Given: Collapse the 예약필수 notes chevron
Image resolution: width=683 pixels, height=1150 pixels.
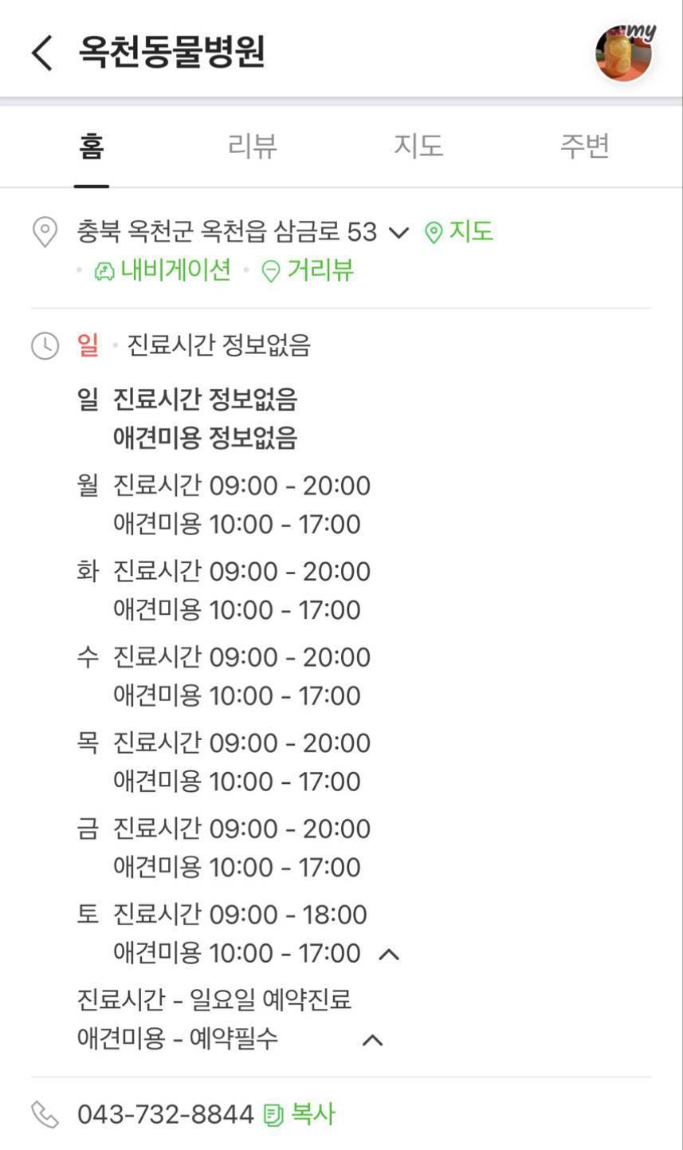Looking at the screenshot, I should coord(372,1040).
